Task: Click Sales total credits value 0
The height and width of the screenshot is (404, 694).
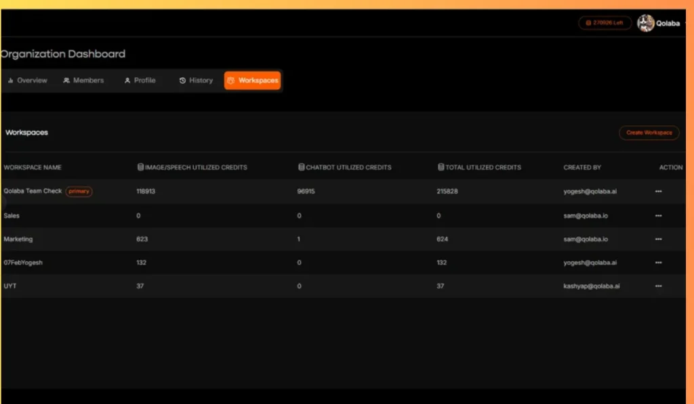Action: pyautogui.click(x=438, y=216)
